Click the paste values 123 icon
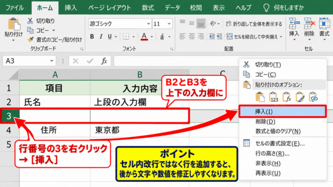The height and width of the screenshot is (187, 333). (274, 97)
